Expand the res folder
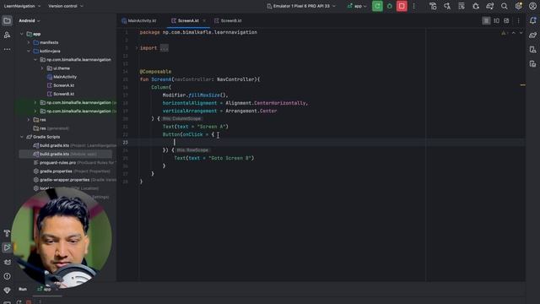 [29, 120]
